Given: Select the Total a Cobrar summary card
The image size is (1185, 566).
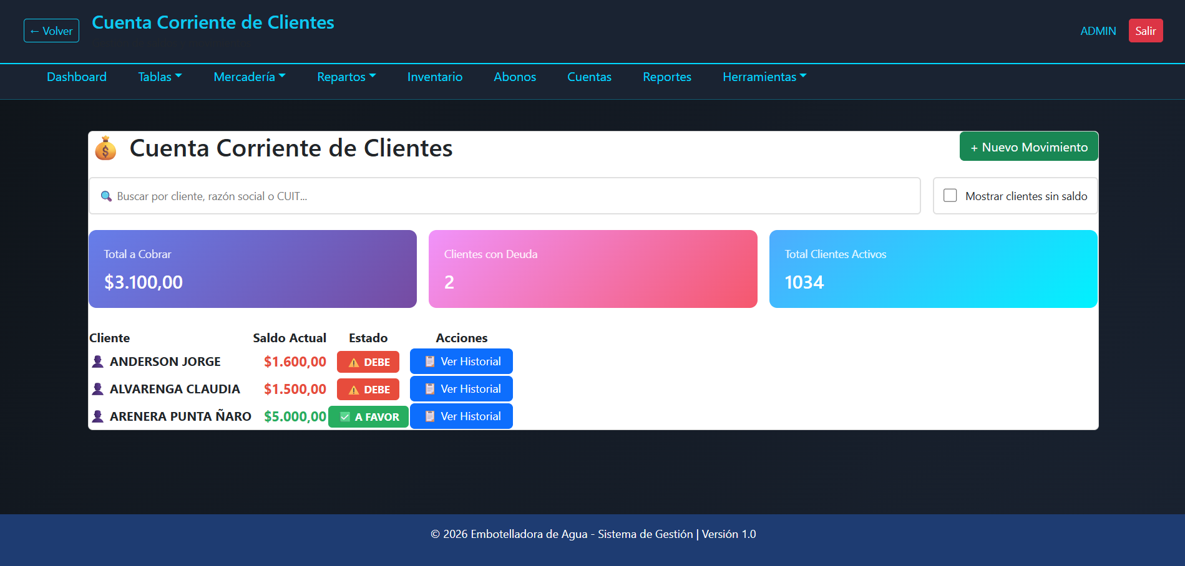Looking at the screenshot, I should (252, 269).
